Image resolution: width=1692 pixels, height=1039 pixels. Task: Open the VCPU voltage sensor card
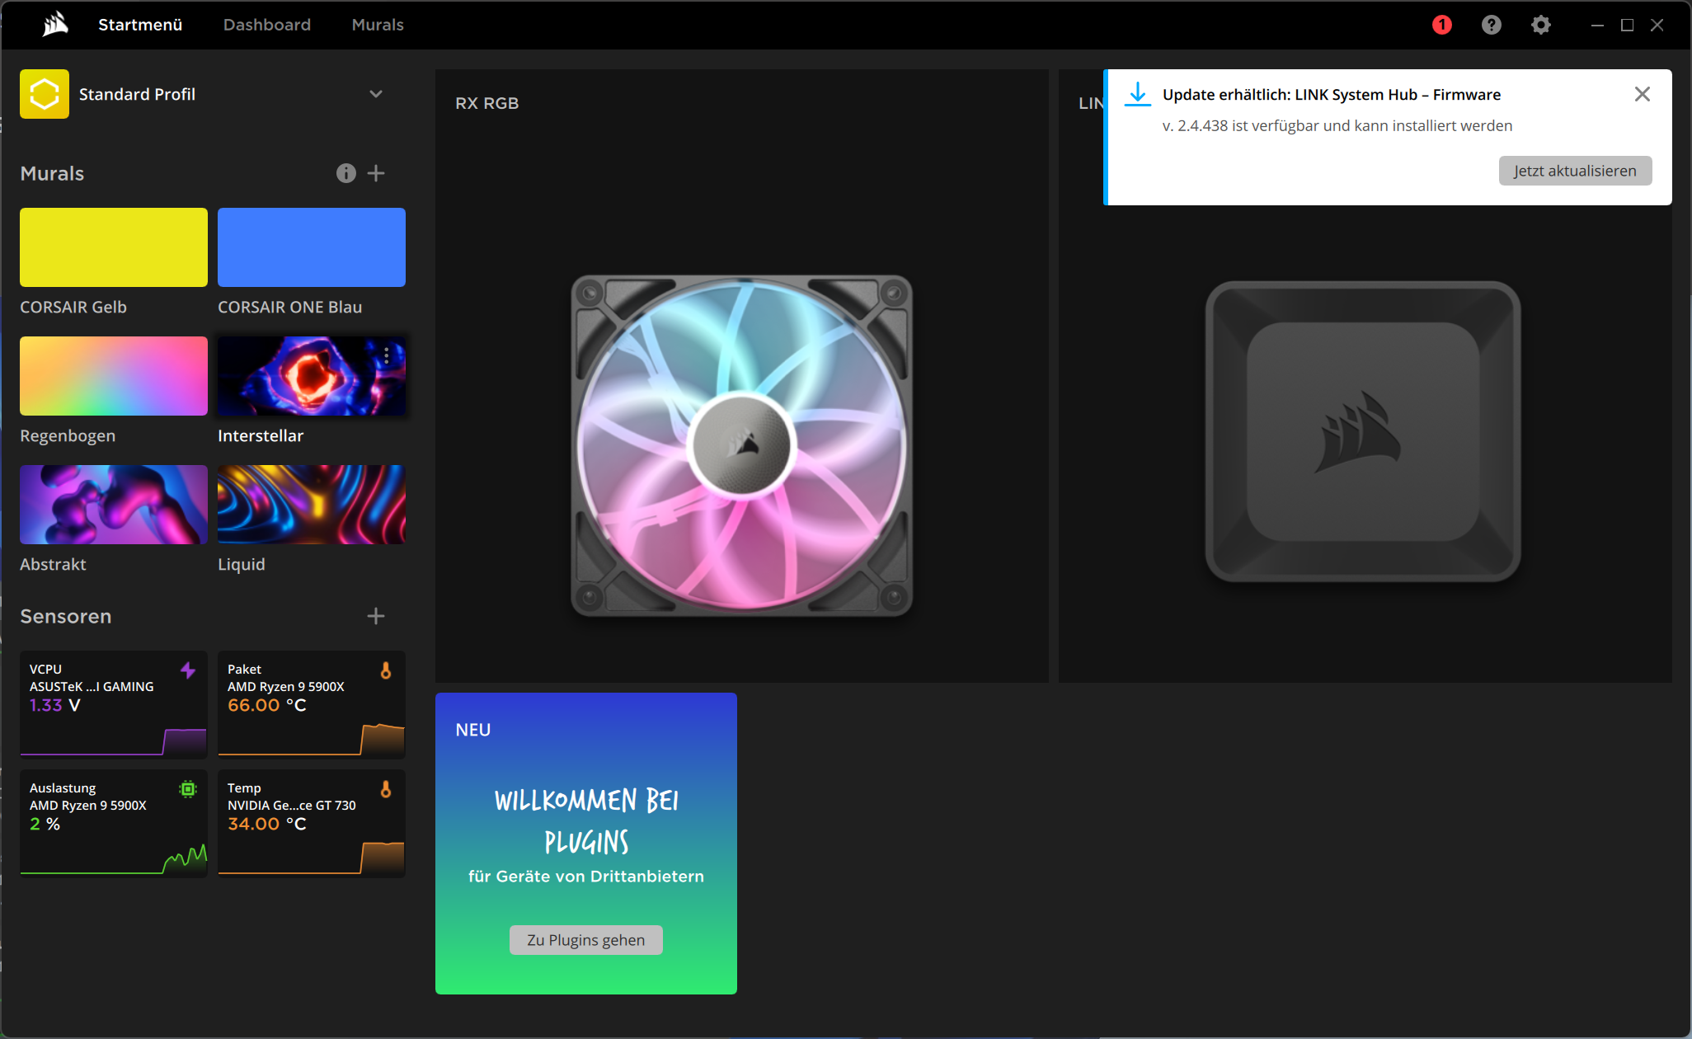coord(114,704)
